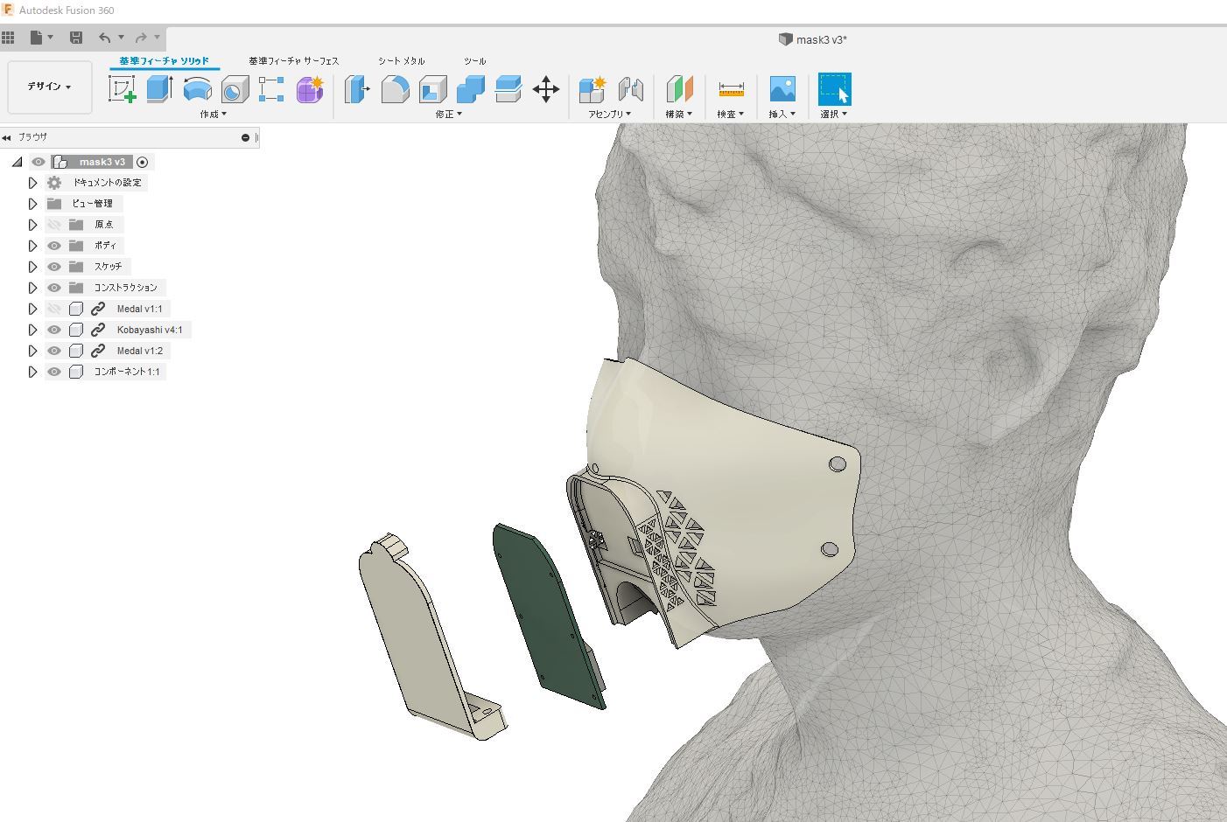Hide the Kobayashi v4:1 component

[x=54, y=330]
